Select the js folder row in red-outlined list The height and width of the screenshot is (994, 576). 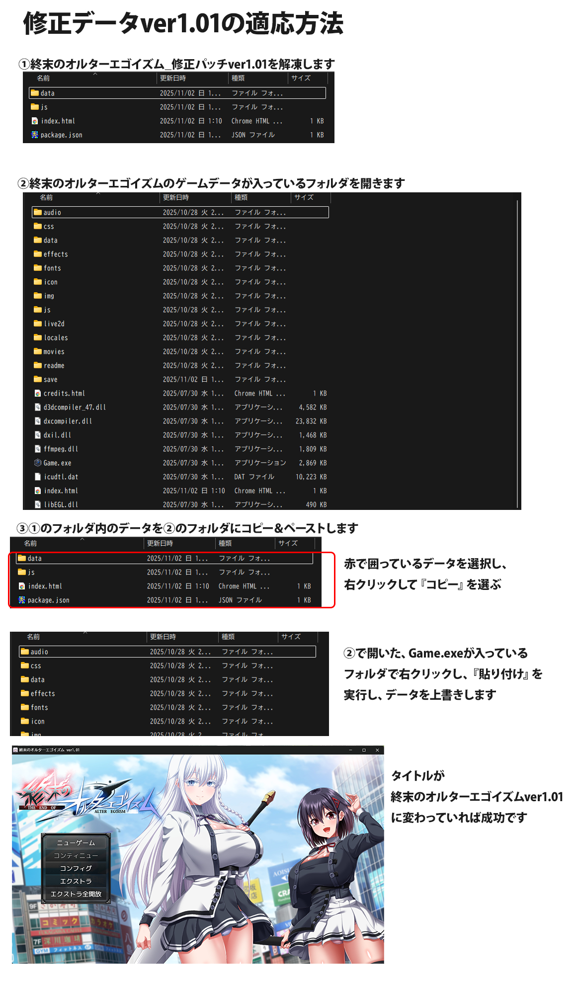[x=165, y=572]
